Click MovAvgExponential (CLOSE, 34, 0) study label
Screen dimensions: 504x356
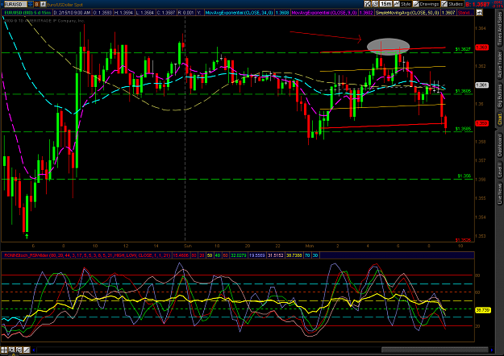click(240, 13)
